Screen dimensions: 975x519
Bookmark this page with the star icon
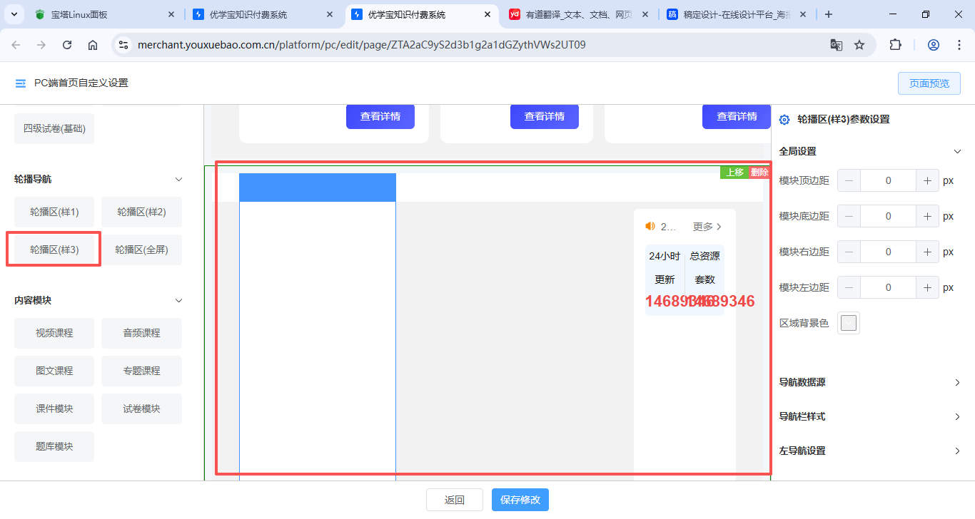pos(859,45)
